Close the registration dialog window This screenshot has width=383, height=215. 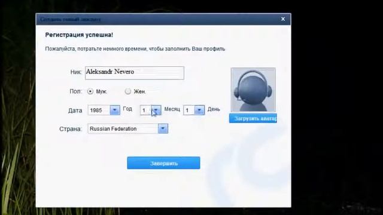(x=283, y=19)
